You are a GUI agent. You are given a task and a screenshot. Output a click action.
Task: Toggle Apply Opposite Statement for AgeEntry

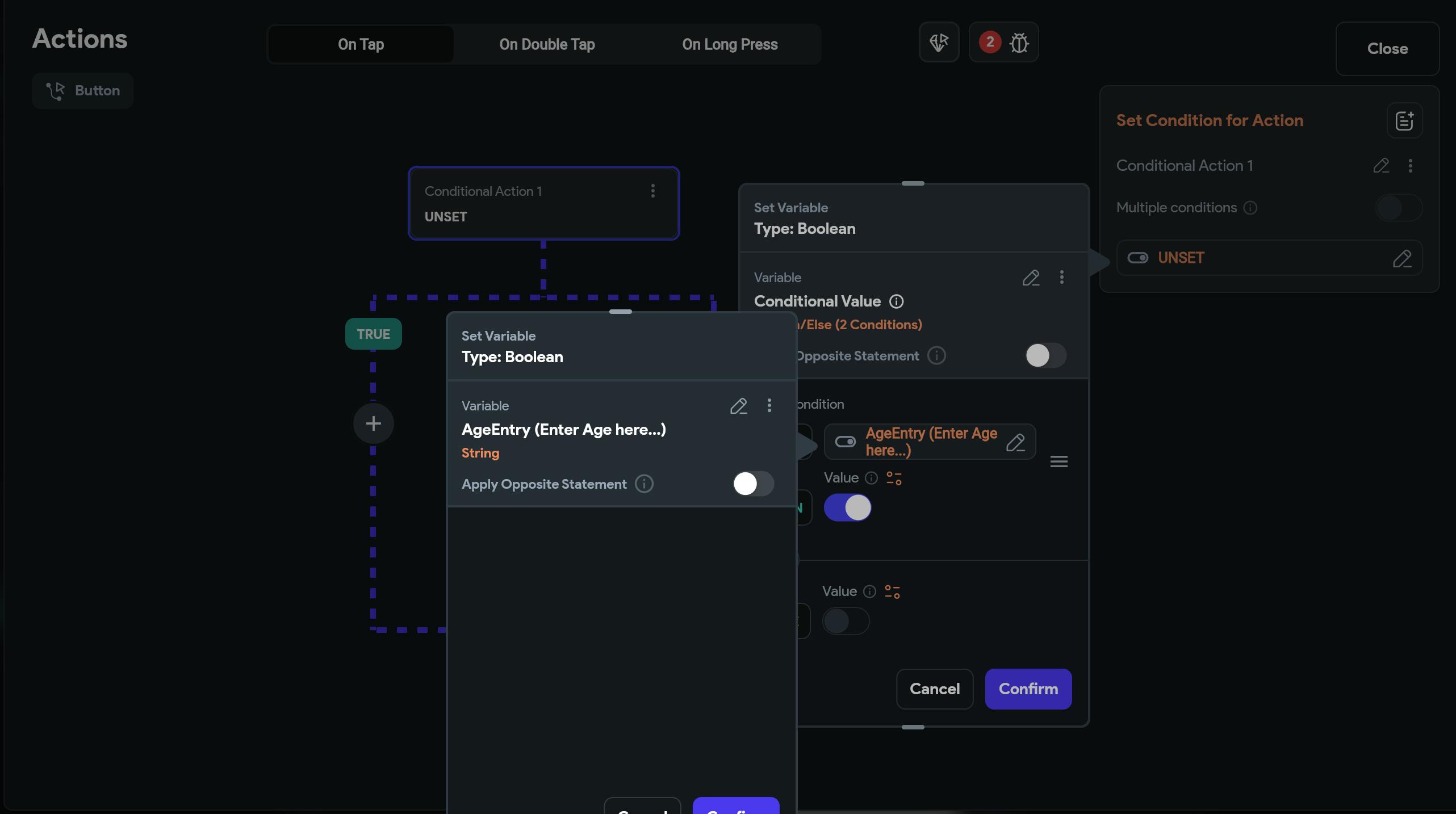pyautogui.click(x=752, y=484)
